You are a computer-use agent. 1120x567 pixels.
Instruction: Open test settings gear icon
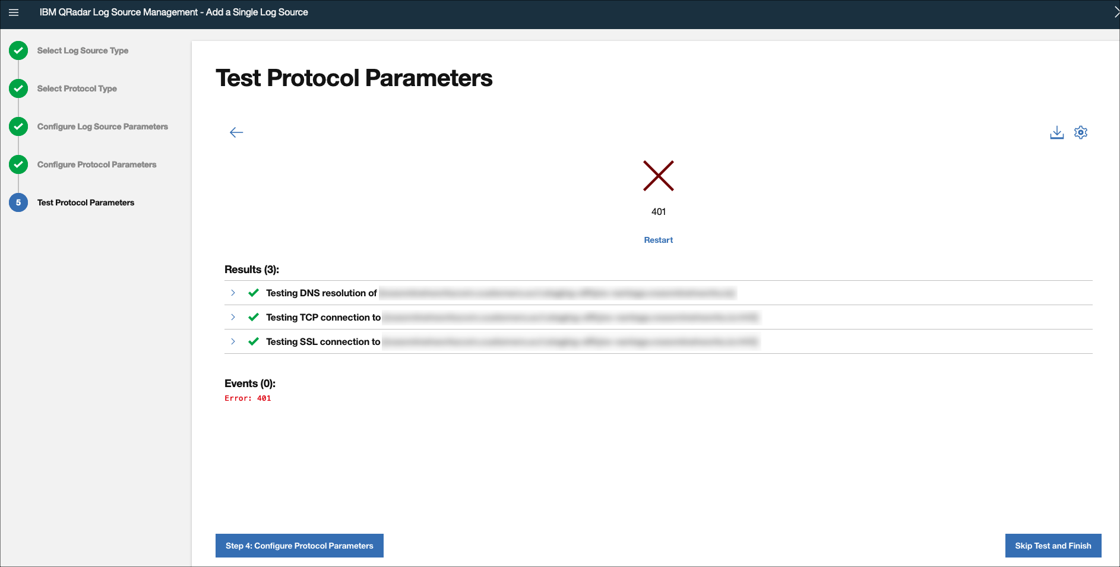coord(1081,132)
